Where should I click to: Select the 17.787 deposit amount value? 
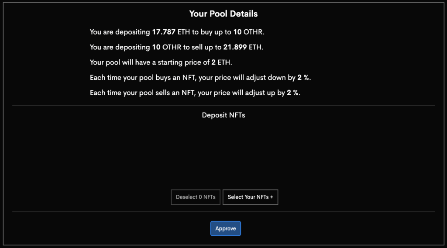point(164,32)
